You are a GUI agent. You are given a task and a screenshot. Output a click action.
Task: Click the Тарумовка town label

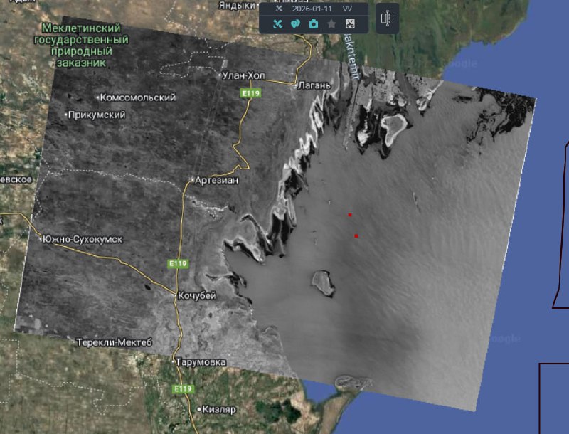pyautogui.click(x=201, y=362)
